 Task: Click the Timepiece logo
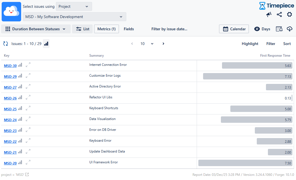(x=277, y=6)
